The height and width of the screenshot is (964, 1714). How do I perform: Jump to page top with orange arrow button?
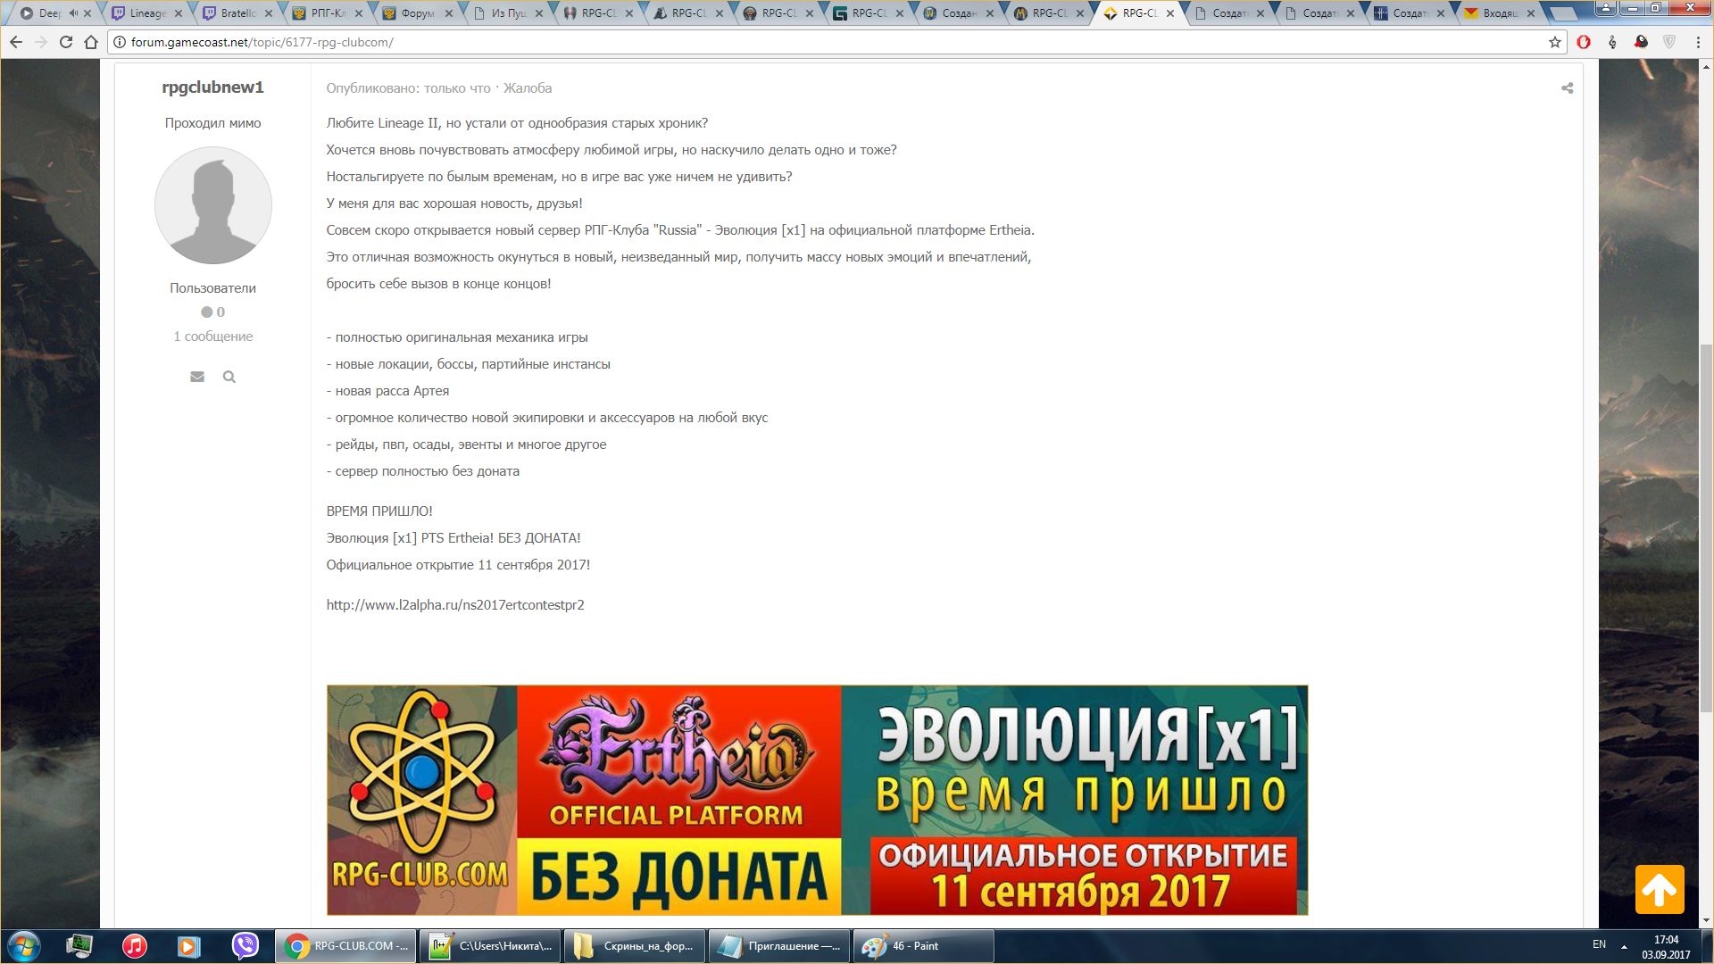pos(1660,889)
